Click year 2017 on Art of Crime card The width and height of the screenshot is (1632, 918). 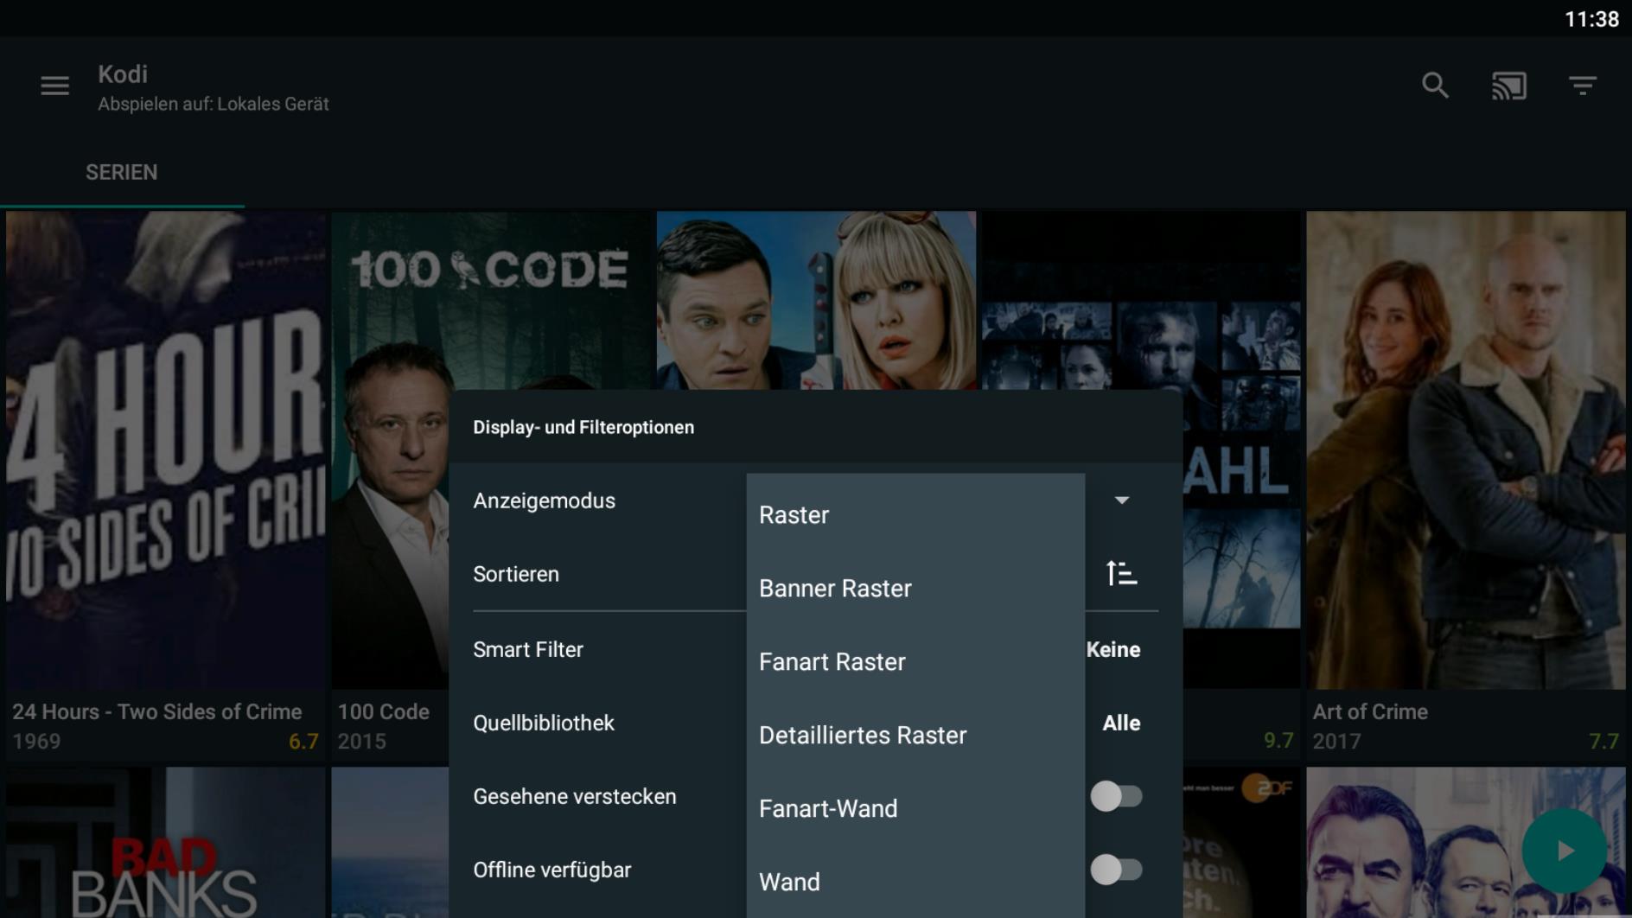point(1336,742)
